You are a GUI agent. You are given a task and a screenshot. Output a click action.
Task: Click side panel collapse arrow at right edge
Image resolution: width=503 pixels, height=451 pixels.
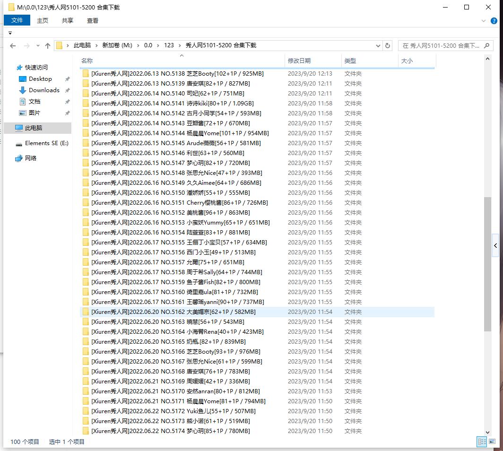click(x=495, y=246)
